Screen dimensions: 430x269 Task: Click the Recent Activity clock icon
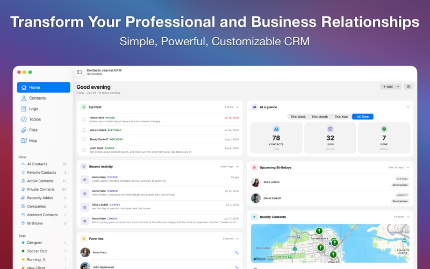84,167
